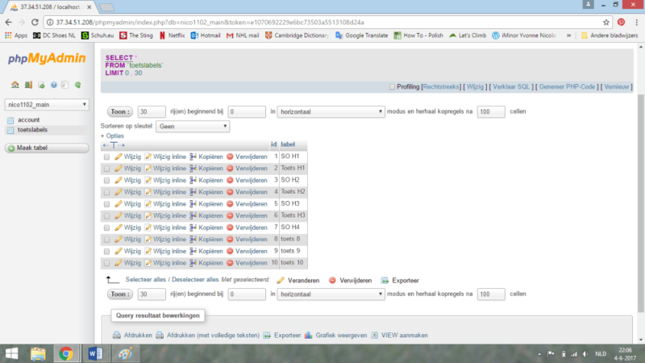
Task: Open the bottom horizontaal mode dropdown
Action: click(x=331, y=294)
